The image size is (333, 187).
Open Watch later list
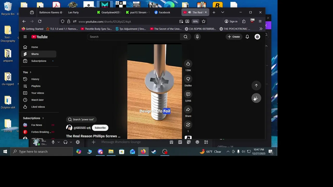[x=39, y=100]
